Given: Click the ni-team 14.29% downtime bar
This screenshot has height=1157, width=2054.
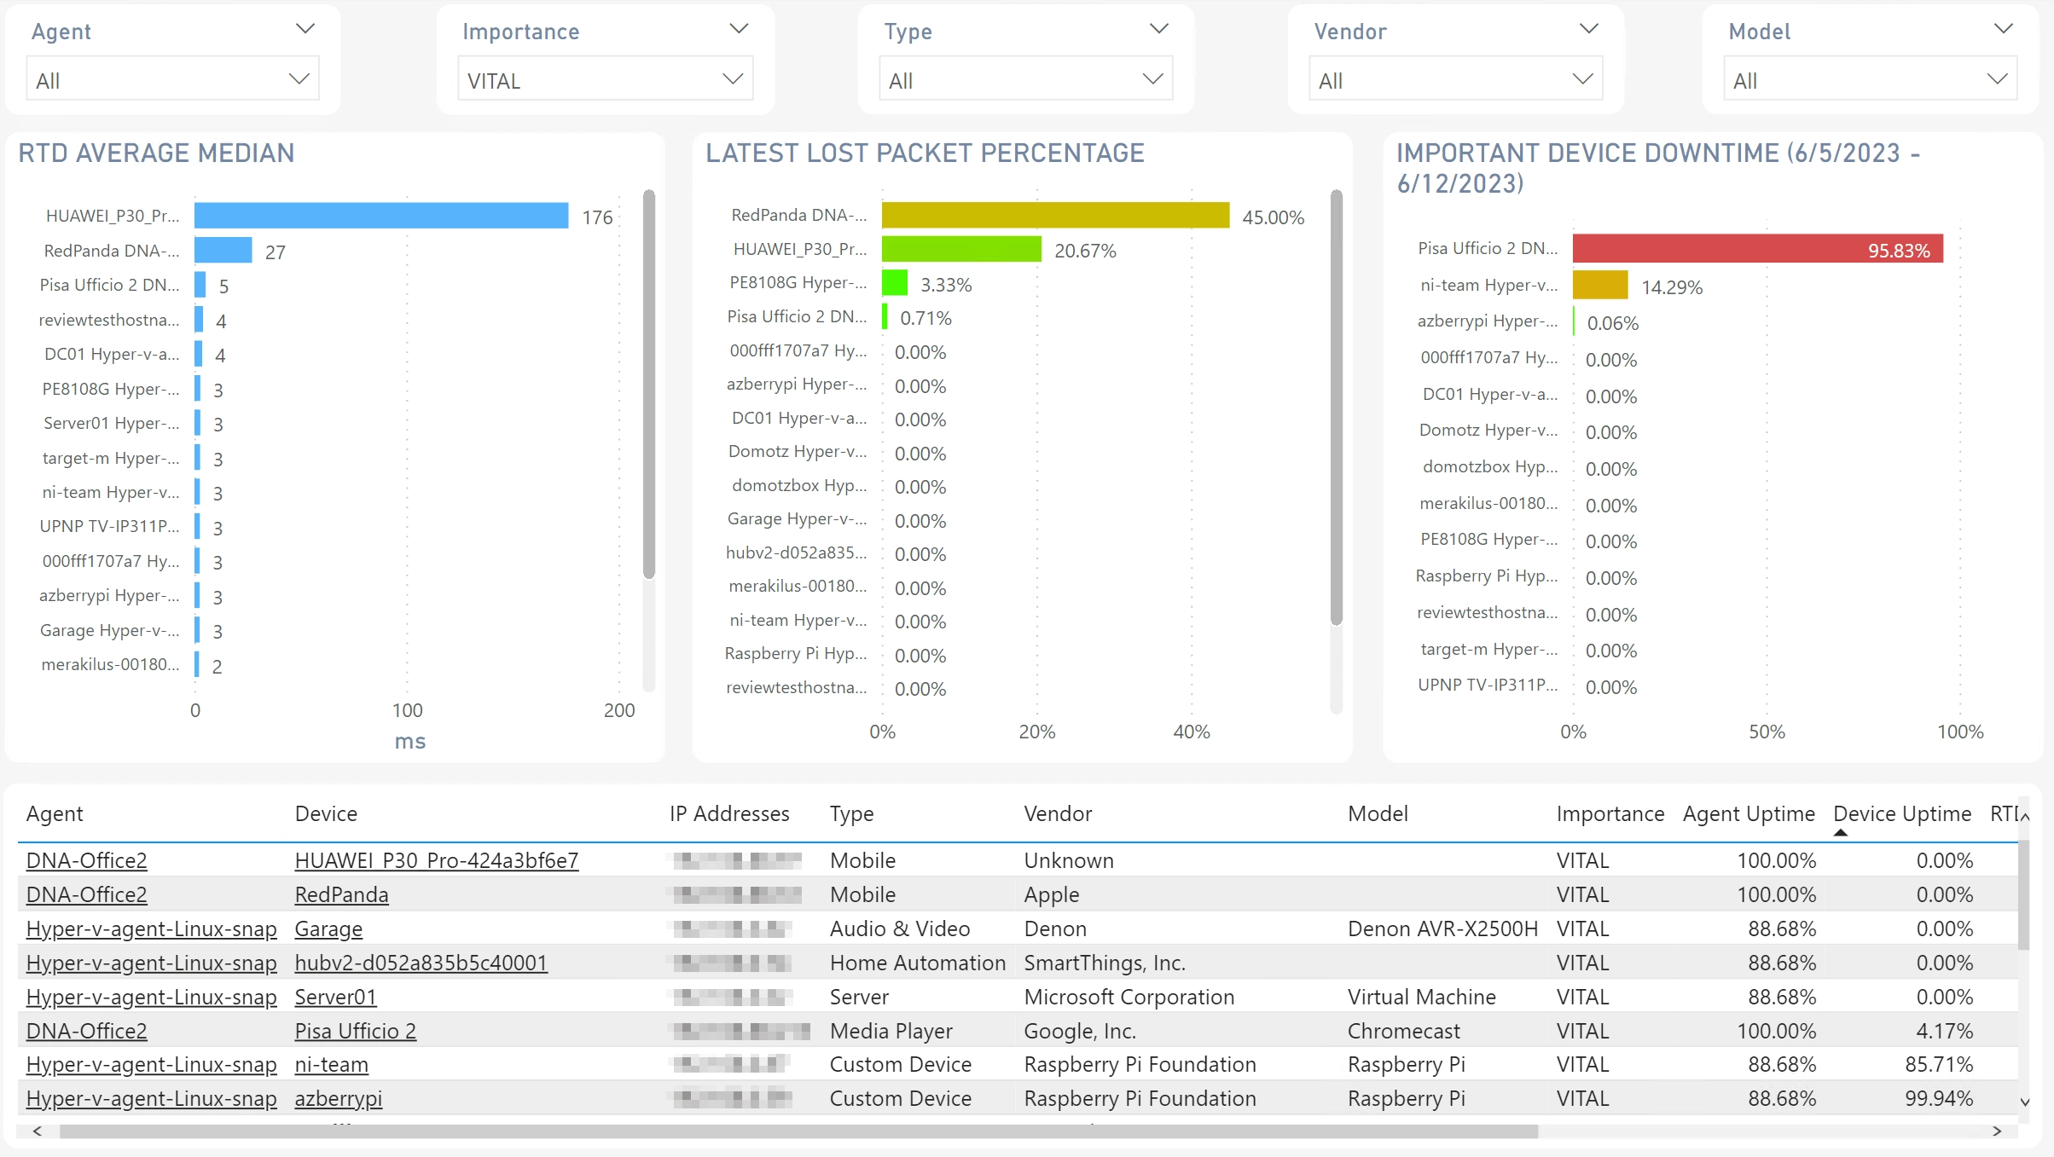Looking at the screenshot, I should click(x=1600, y=285).
